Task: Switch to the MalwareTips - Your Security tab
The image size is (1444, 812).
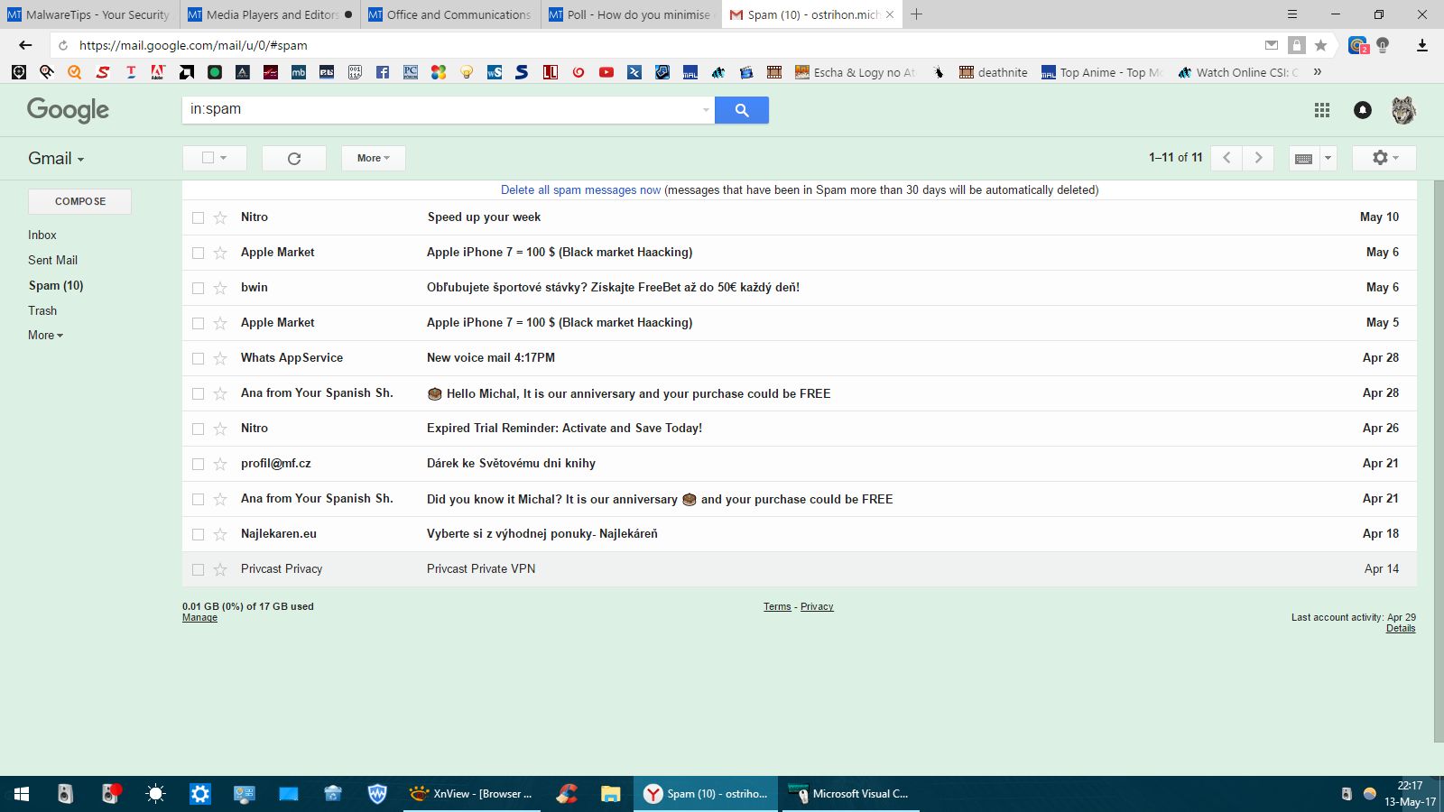Action: coord(90,14)
